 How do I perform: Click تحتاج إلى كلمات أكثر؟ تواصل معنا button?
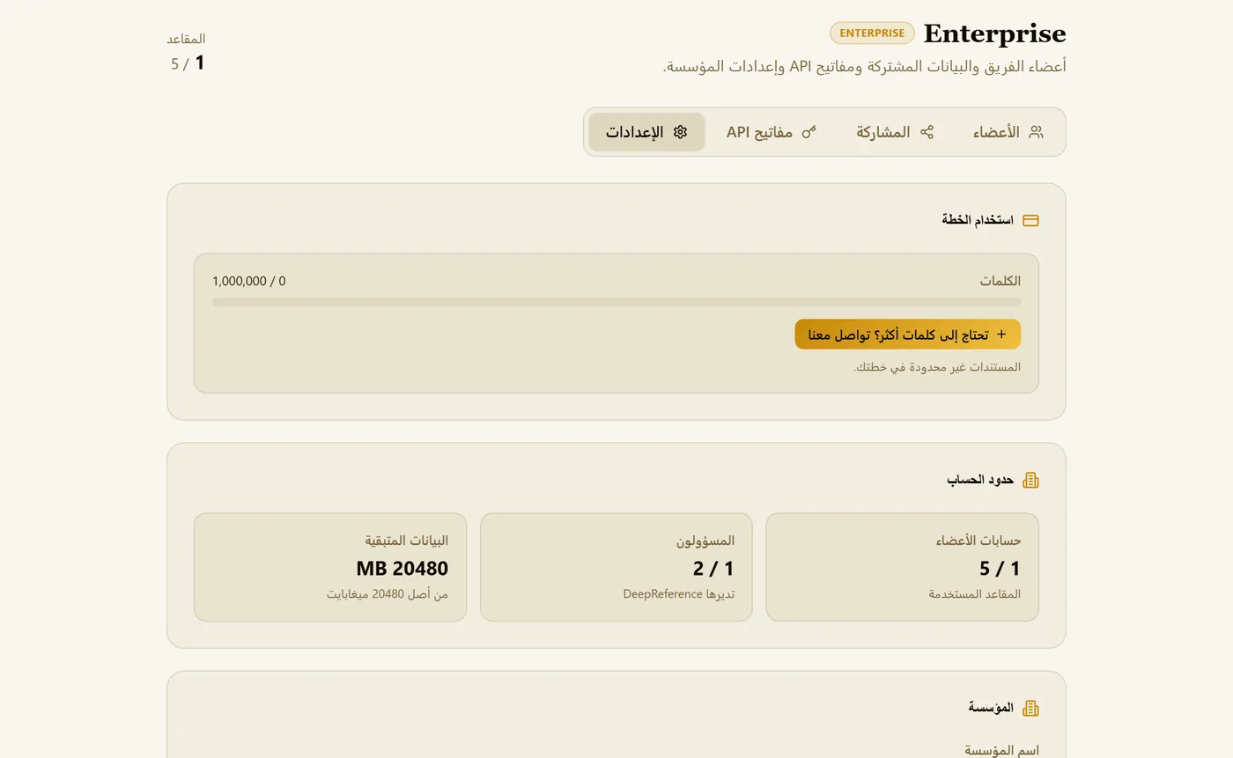908,335
